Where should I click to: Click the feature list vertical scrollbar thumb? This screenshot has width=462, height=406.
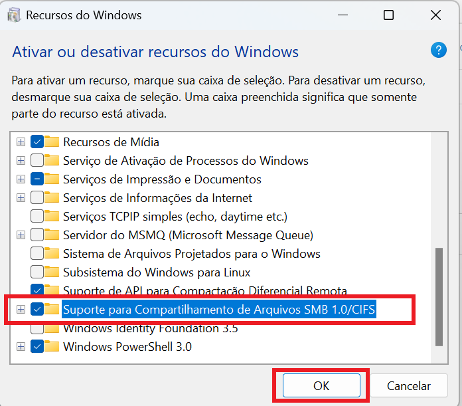(x=439, y=297)
